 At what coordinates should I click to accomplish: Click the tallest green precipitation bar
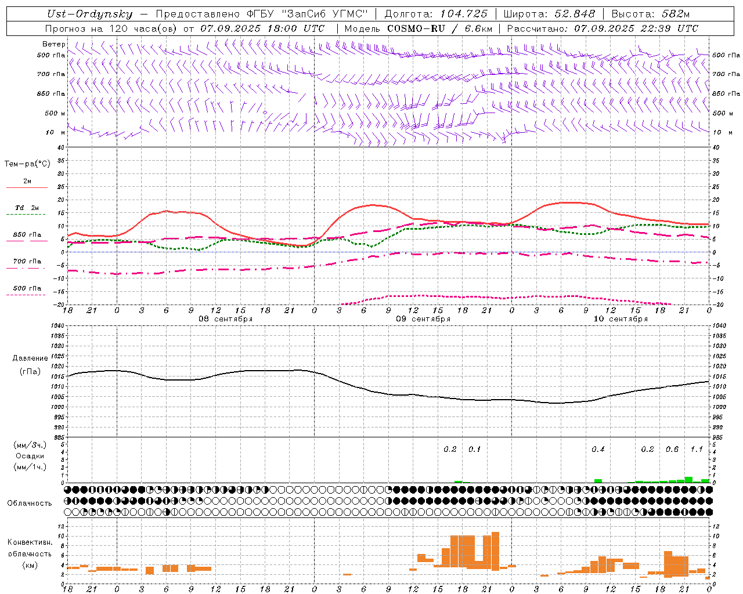(688, 480)
